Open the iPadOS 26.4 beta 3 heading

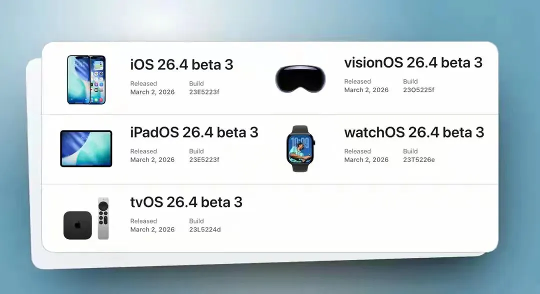pos(194,132)
